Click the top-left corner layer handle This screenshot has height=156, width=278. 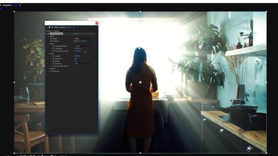(x=14, y=12)
